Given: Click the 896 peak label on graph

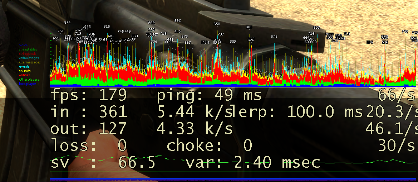Looking at the screenshot, I should (177, 21).
